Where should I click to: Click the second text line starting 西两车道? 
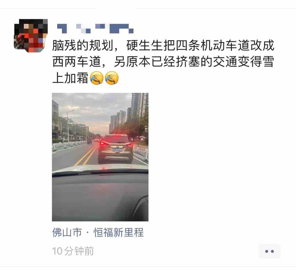163,62
